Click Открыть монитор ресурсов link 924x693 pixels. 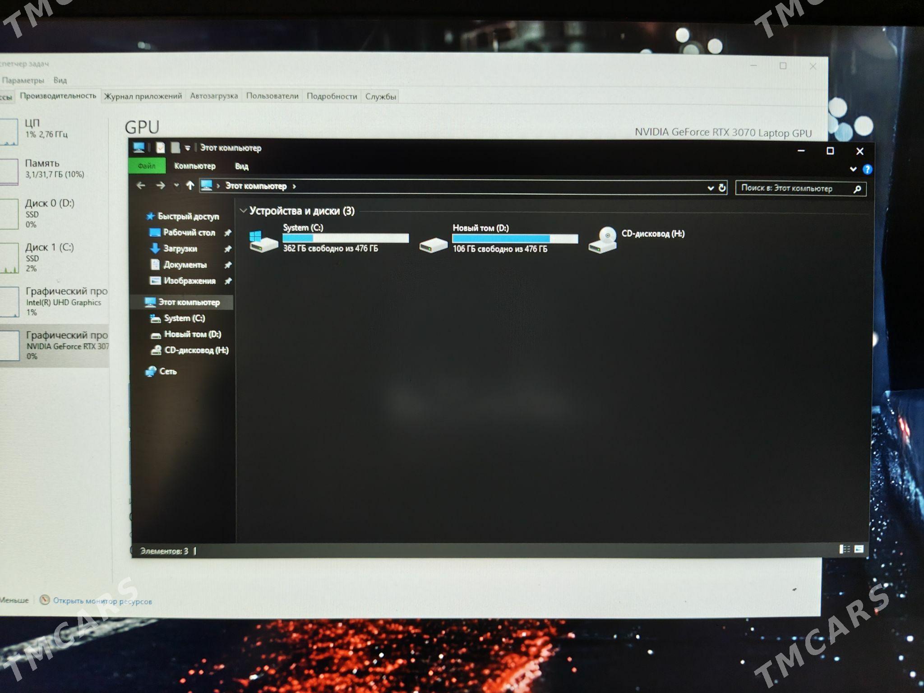tap(102, 601)
